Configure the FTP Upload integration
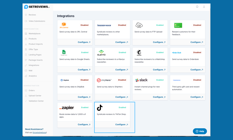 point(159,42)
